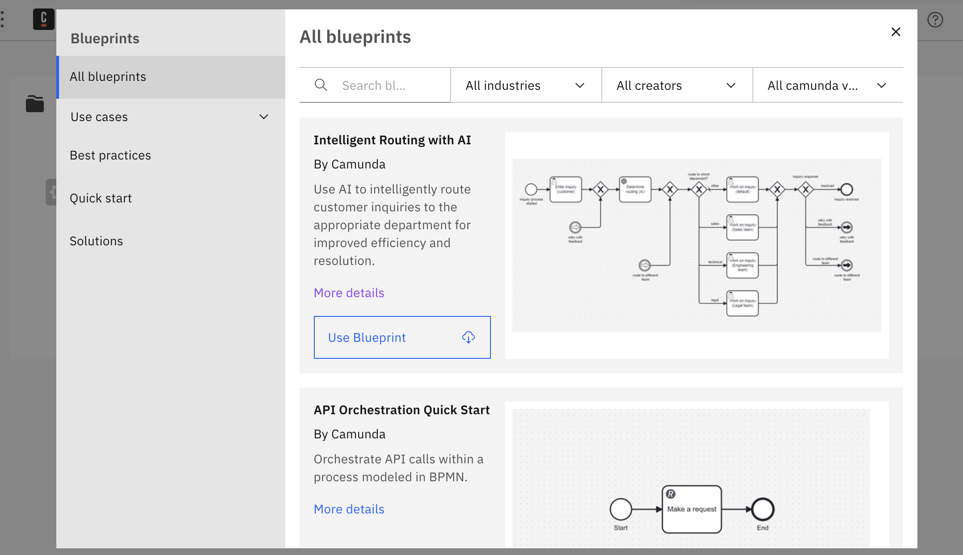Click the dotted grid handle at the left edge
The image size is (963, 555).
click(4, 19)
